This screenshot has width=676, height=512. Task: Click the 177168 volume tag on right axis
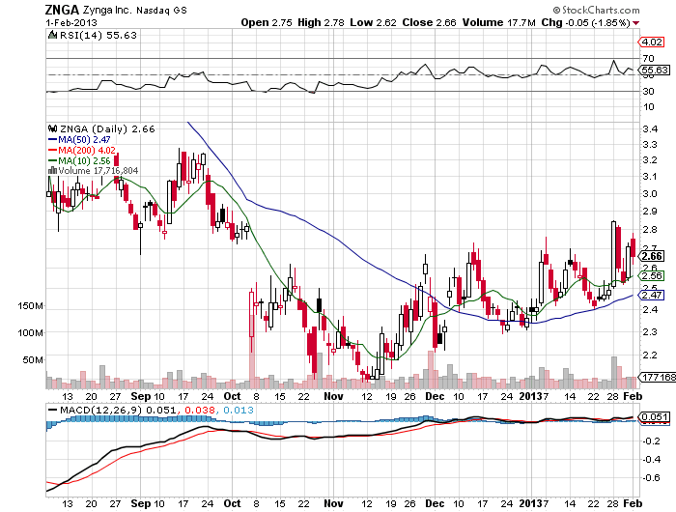[657, 378]
